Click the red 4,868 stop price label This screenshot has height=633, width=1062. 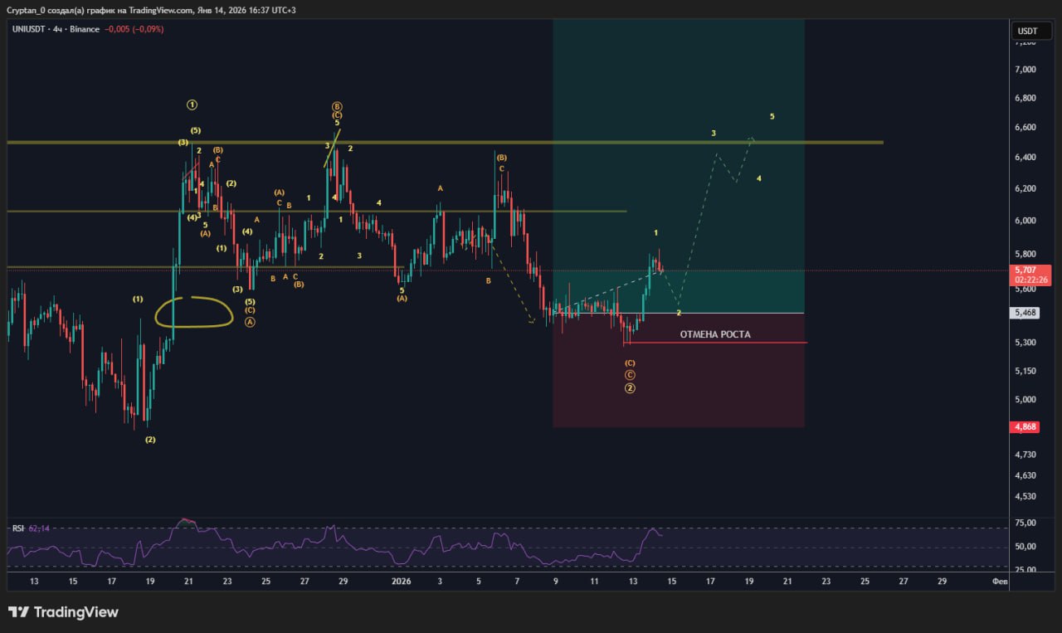pyautogui.click(x=1027, y=427)
